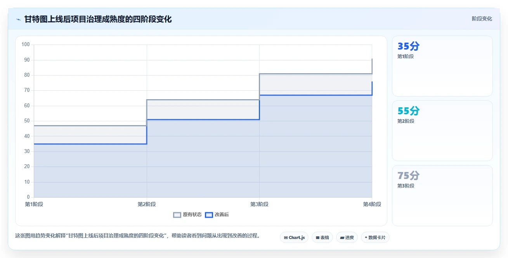Click the 表格 tag button
508x258 pixels.
tap(322, 237)
